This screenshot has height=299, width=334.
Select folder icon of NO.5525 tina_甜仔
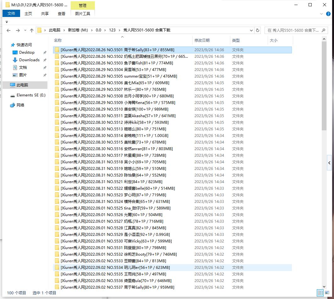[x=57, y=208]
